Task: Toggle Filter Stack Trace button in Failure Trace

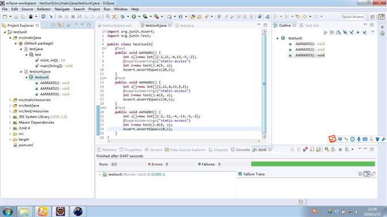Action: pos(367,174)
